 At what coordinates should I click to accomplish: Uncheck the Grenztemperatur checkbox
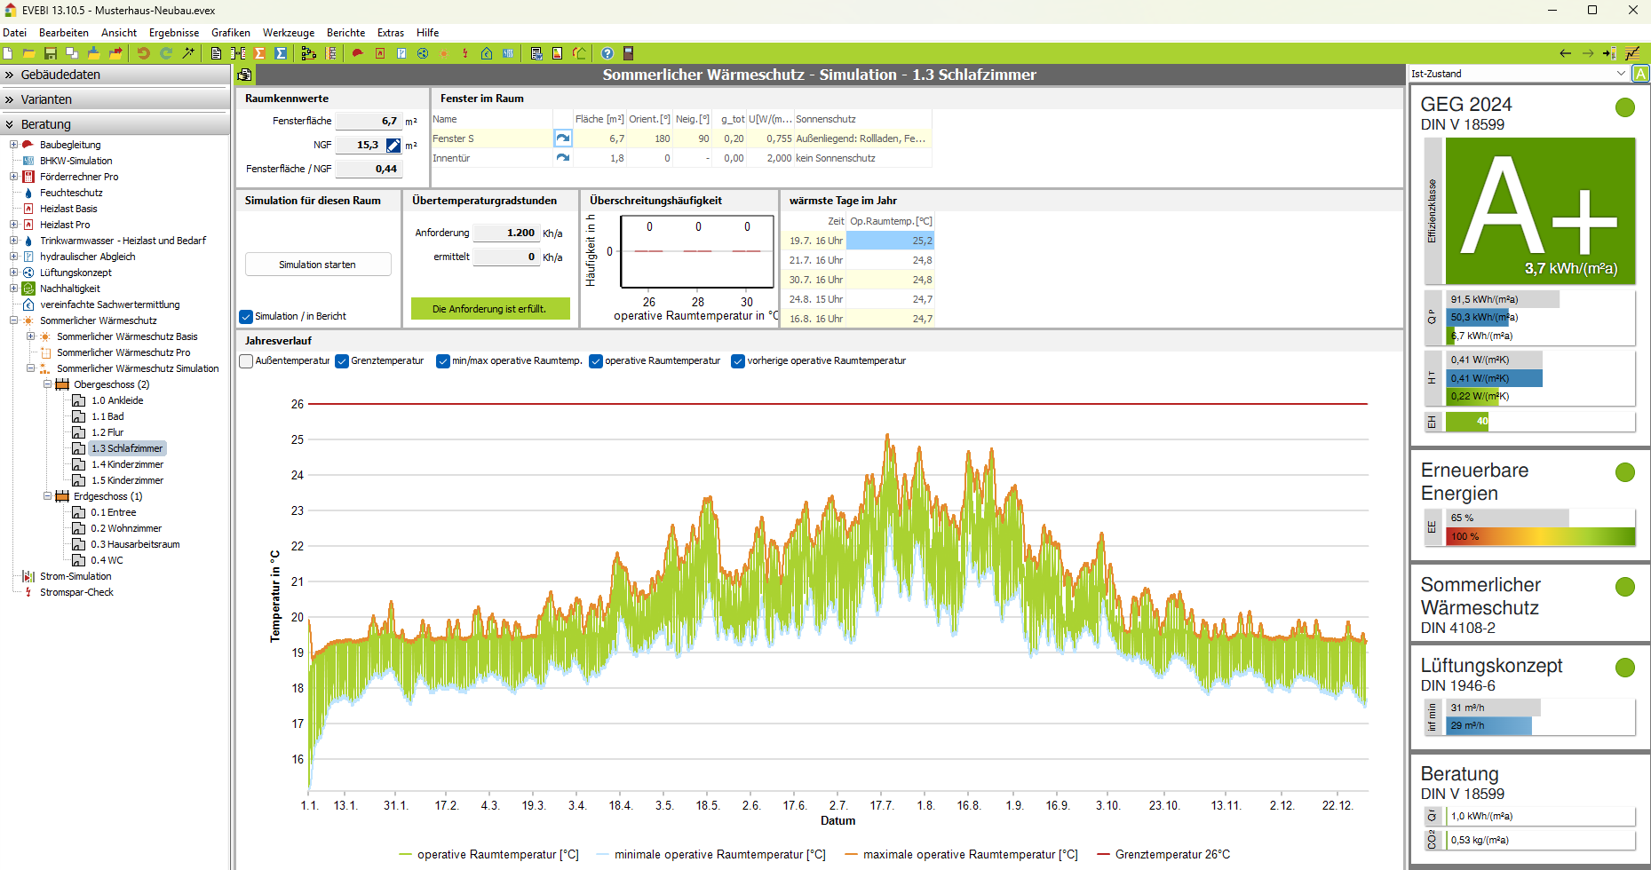342,361
